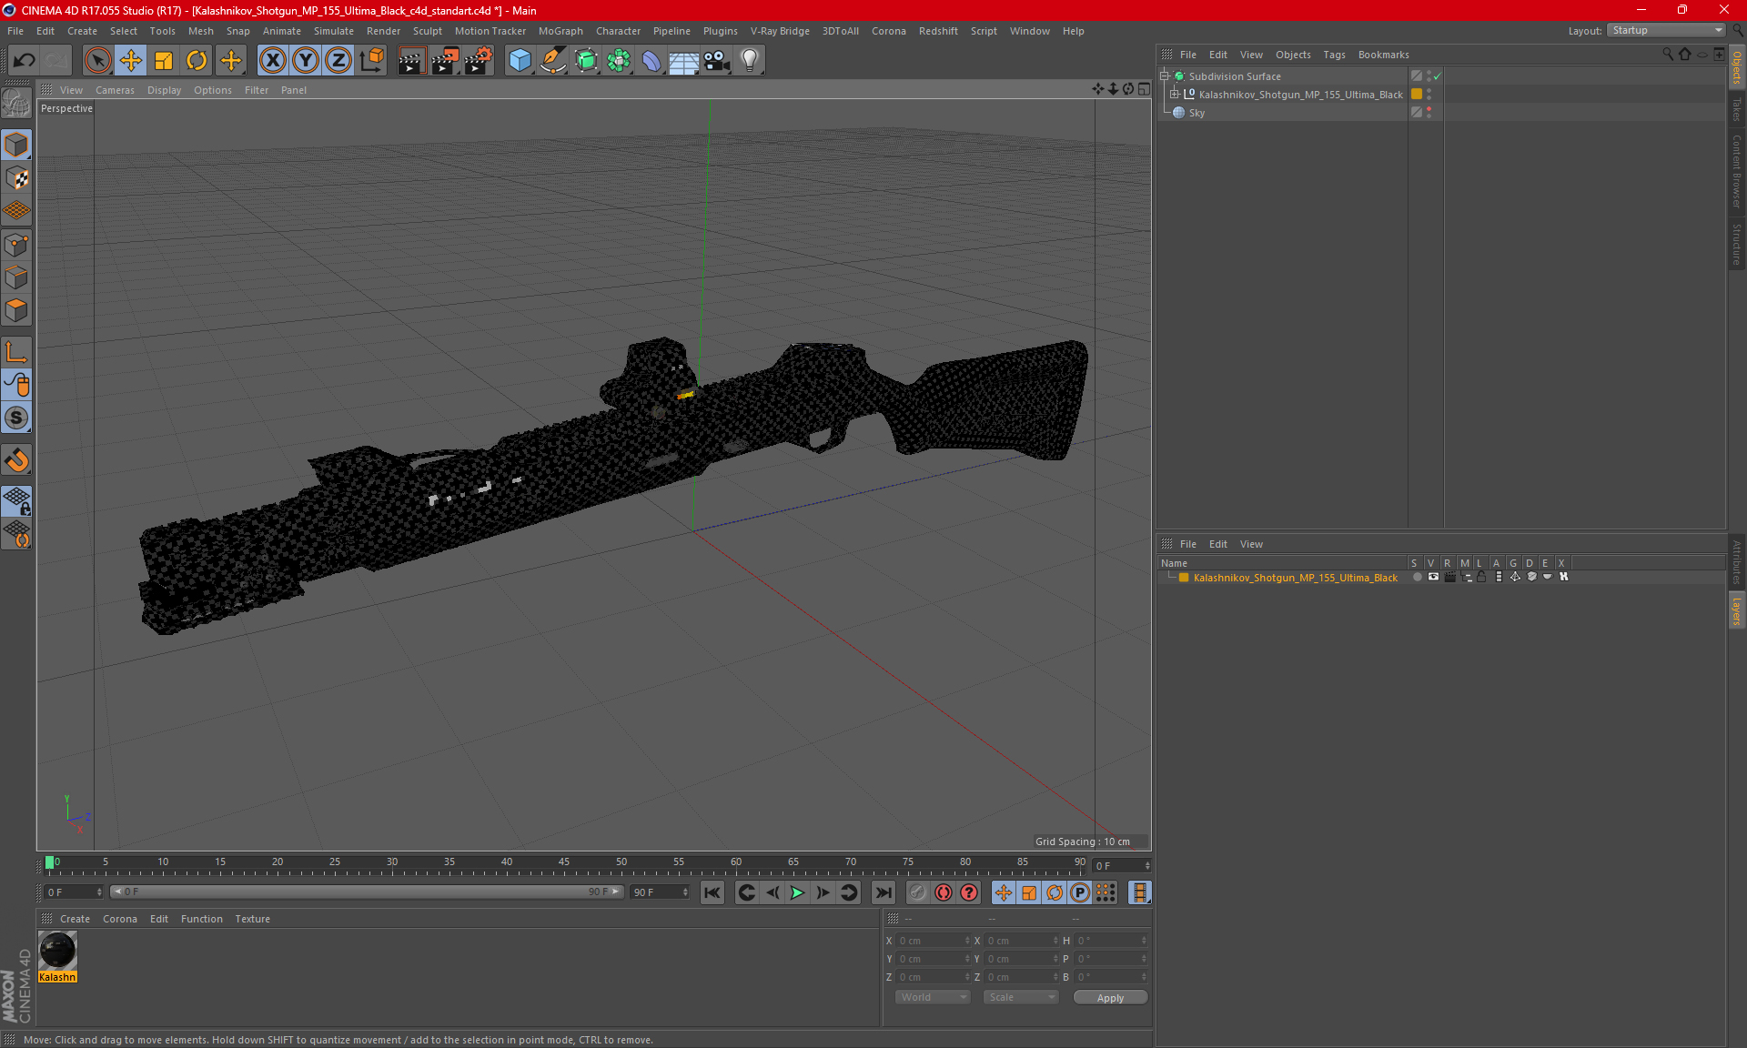The image size is (1747, 1048).
Task: Open Edit Render Settings icon
Action: (x=479, y=61)
